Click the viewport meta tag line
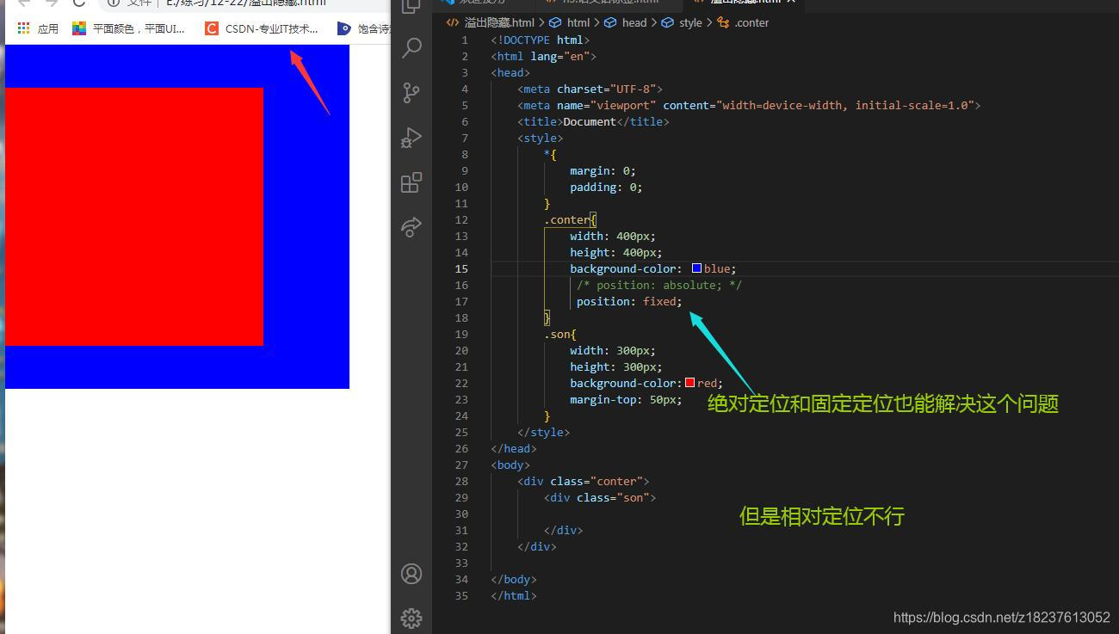Viewport: 1119px width, 634px height. 749,105
